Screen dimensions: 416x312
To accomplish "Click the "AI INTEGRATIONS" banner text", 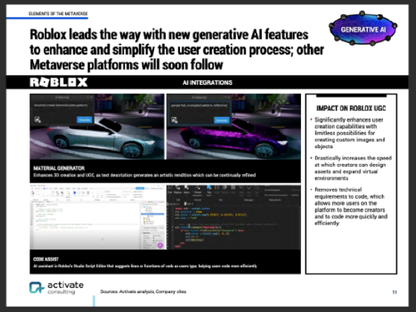I will [207, 82].
